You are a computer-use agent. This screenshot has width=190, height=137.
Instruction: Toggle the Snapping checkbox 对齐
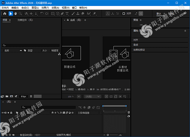[124, 13]
